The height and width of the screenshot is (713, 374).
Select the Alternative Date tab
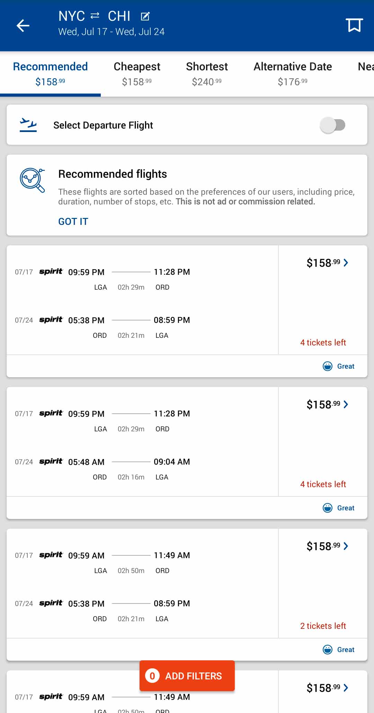(293, 73)
